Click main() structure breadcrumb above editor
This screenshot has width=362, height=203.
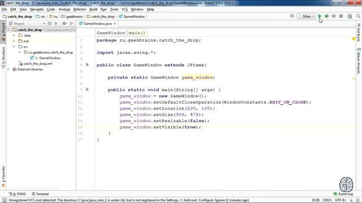click(137, 33)
